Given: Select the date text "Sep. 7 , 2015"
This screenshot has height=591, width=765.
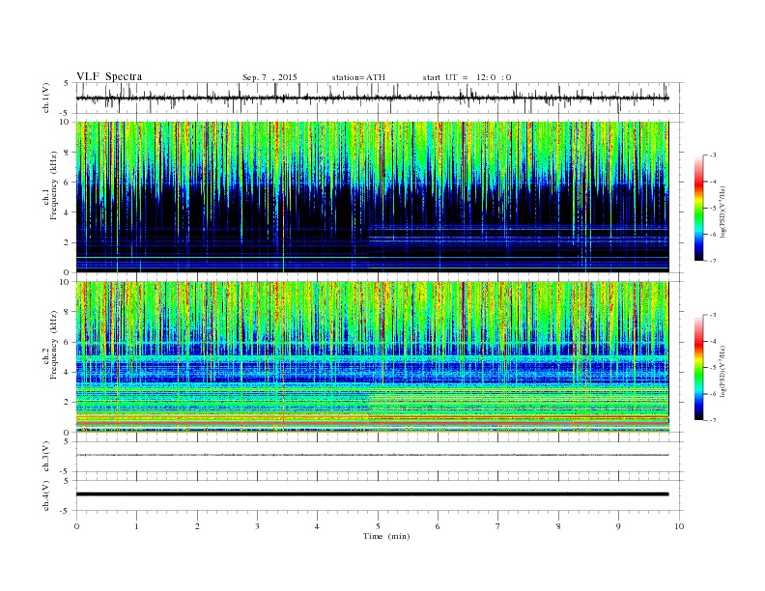Looking at the screenshot, I should 269,77.
